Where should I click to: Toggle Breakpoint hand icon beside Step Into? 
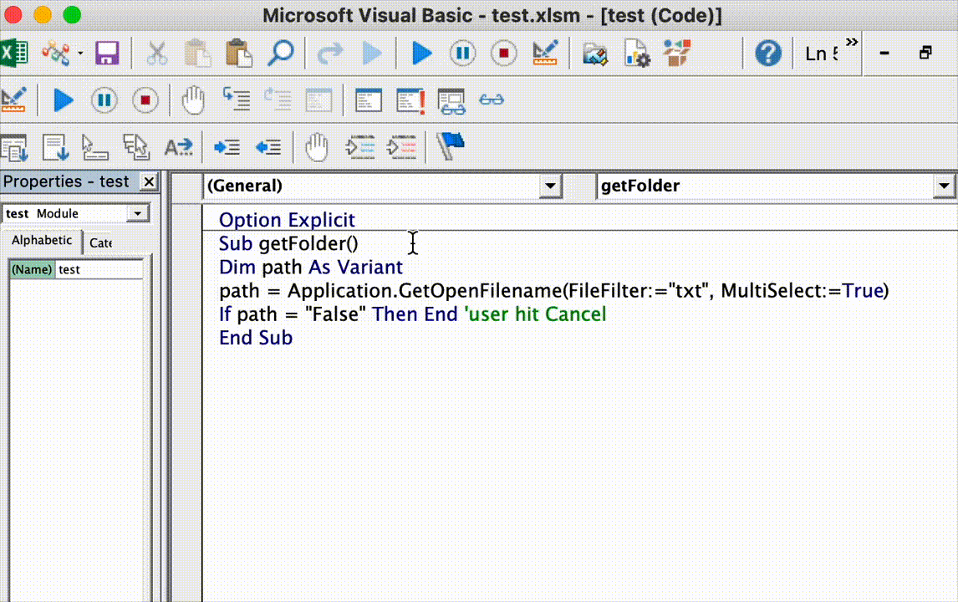[x=193, y=99]
